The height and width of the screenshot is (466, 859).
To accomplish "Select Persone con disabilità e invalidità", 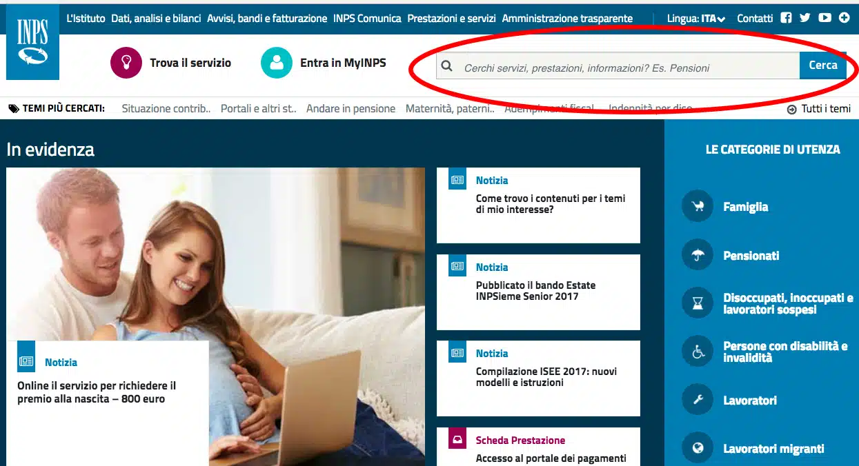I will click(x=785, y=352).
